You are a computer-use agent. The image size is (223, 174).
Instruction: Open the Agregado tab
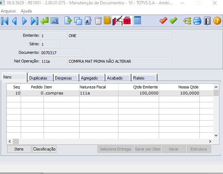tap(92, 78)
